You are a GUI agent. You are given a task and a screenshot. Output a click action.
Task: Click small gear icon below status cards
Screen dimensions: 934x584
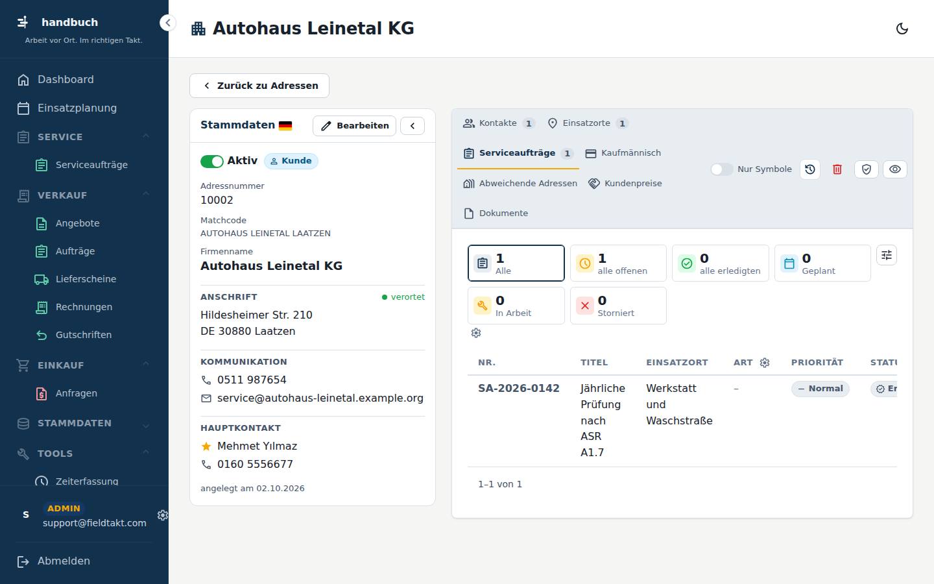pyautogui.click(x=476, y=333)
